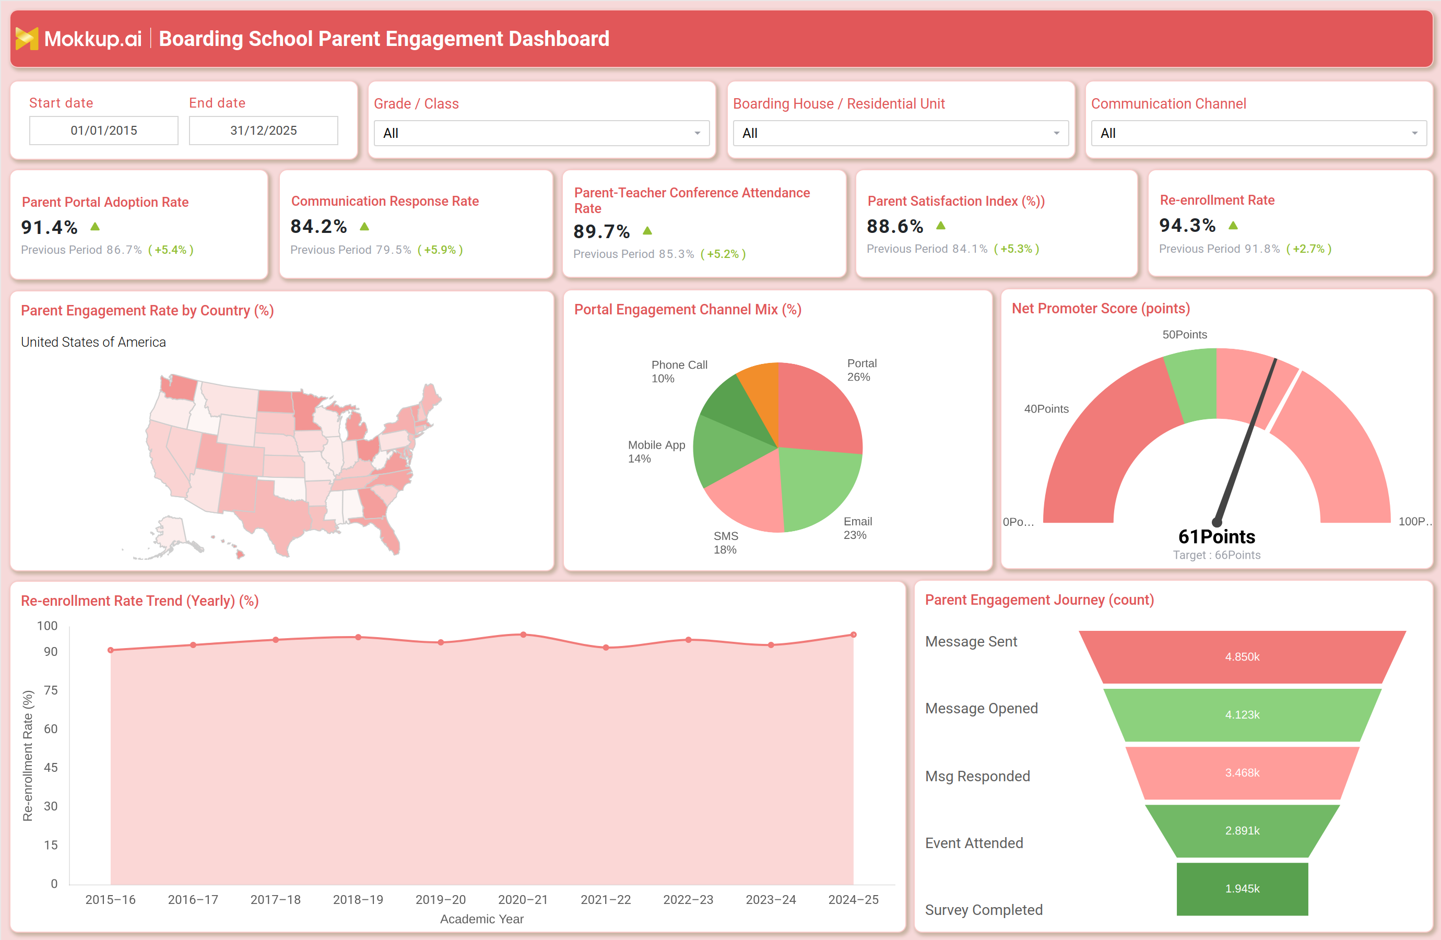The width and height of the screenshot is (1441, 940).
Task: Click the up arrow beside 89.7% attendance rate
Action: pyautogui.click(x=647, y=231)
